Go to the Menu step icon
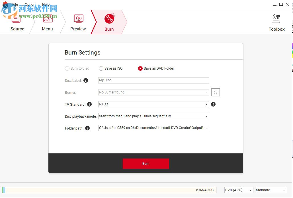Image resolution: width=293 pixels, height=198 pixels. pyautogui.click(x=48, y=19)
